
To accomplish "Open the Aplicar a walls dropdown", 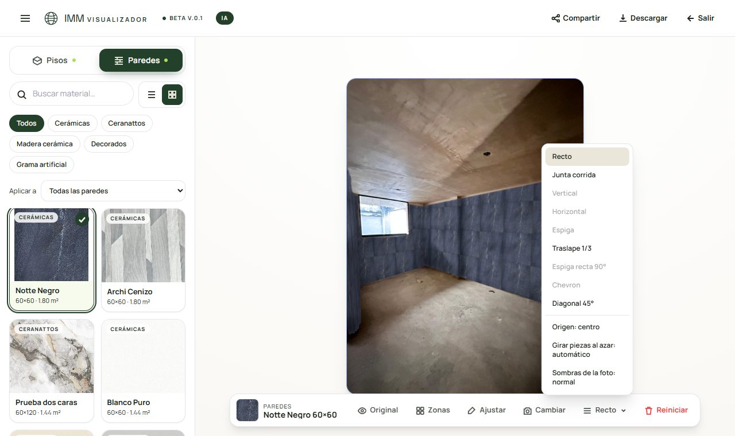I will [113, 191].
